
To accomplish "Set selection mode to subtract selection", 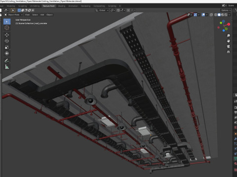I will click(x=26, y=10).
